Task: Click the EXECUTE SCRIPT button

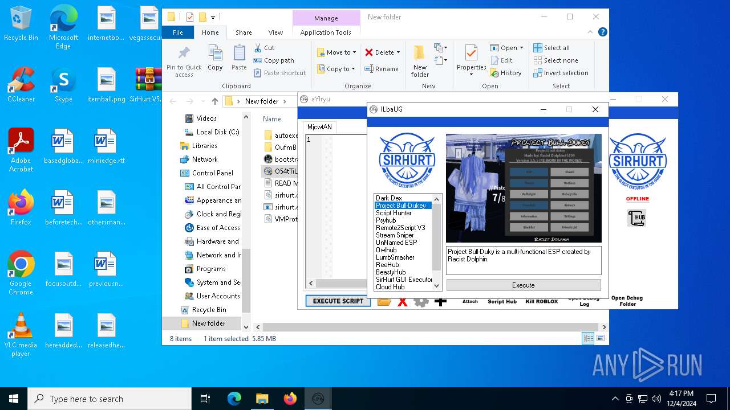Action: click(338, 301)
